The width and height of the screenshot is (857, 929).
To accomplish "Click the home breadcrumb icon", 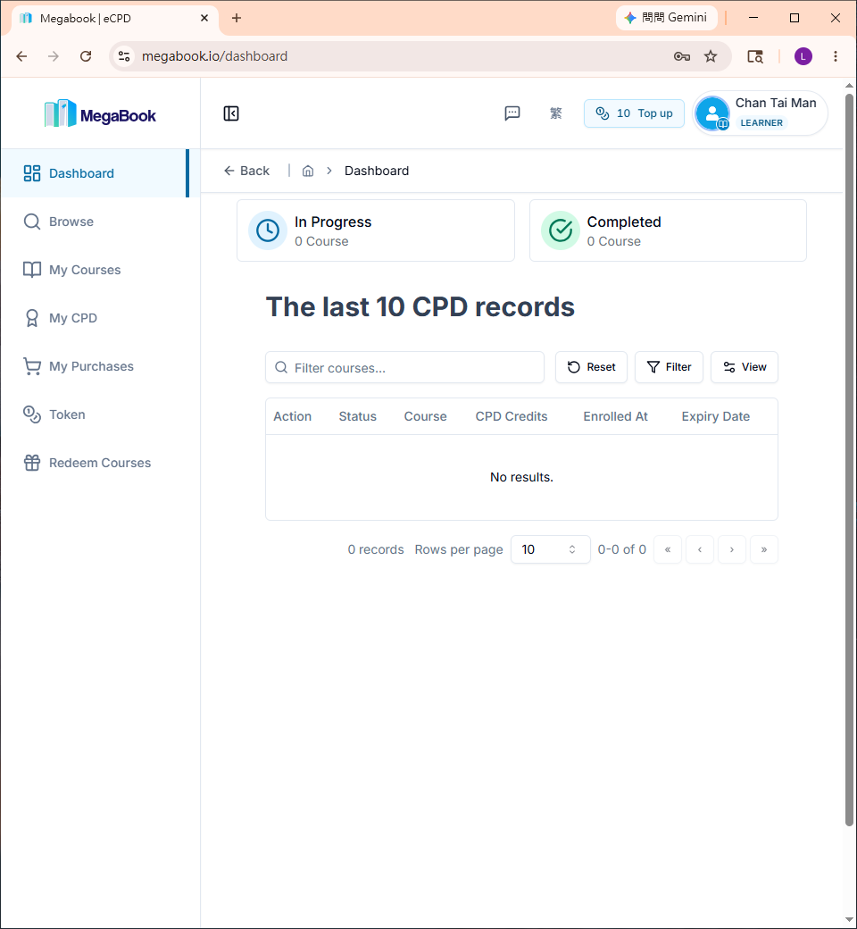I will click(x=308, y=171).
